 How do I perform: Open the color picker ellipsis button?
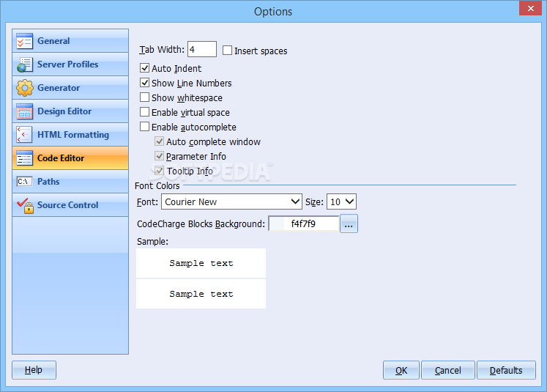click(x=349, y=224)
